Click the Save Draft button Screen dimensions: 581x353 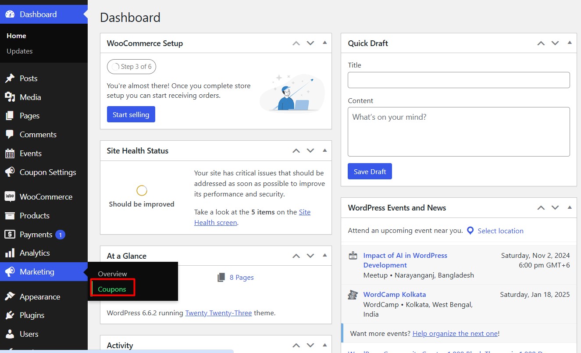coord(370,171)
